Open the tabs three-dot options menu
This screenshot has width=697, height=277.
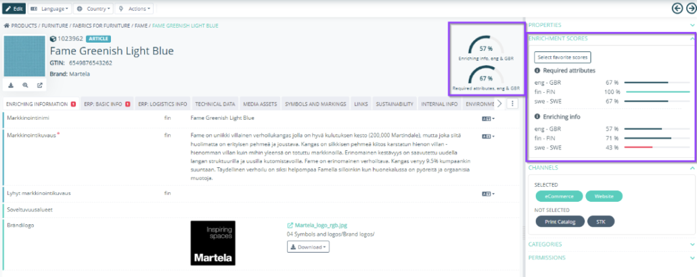click(512, 104)
